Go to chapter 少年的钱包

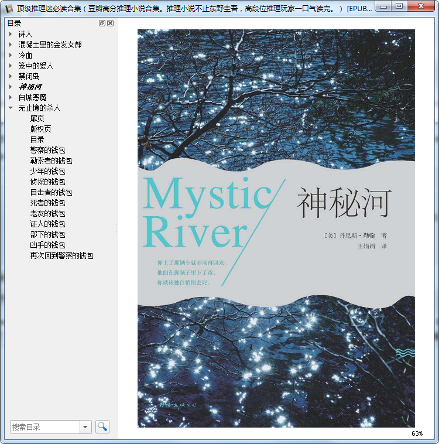[47, 171]
